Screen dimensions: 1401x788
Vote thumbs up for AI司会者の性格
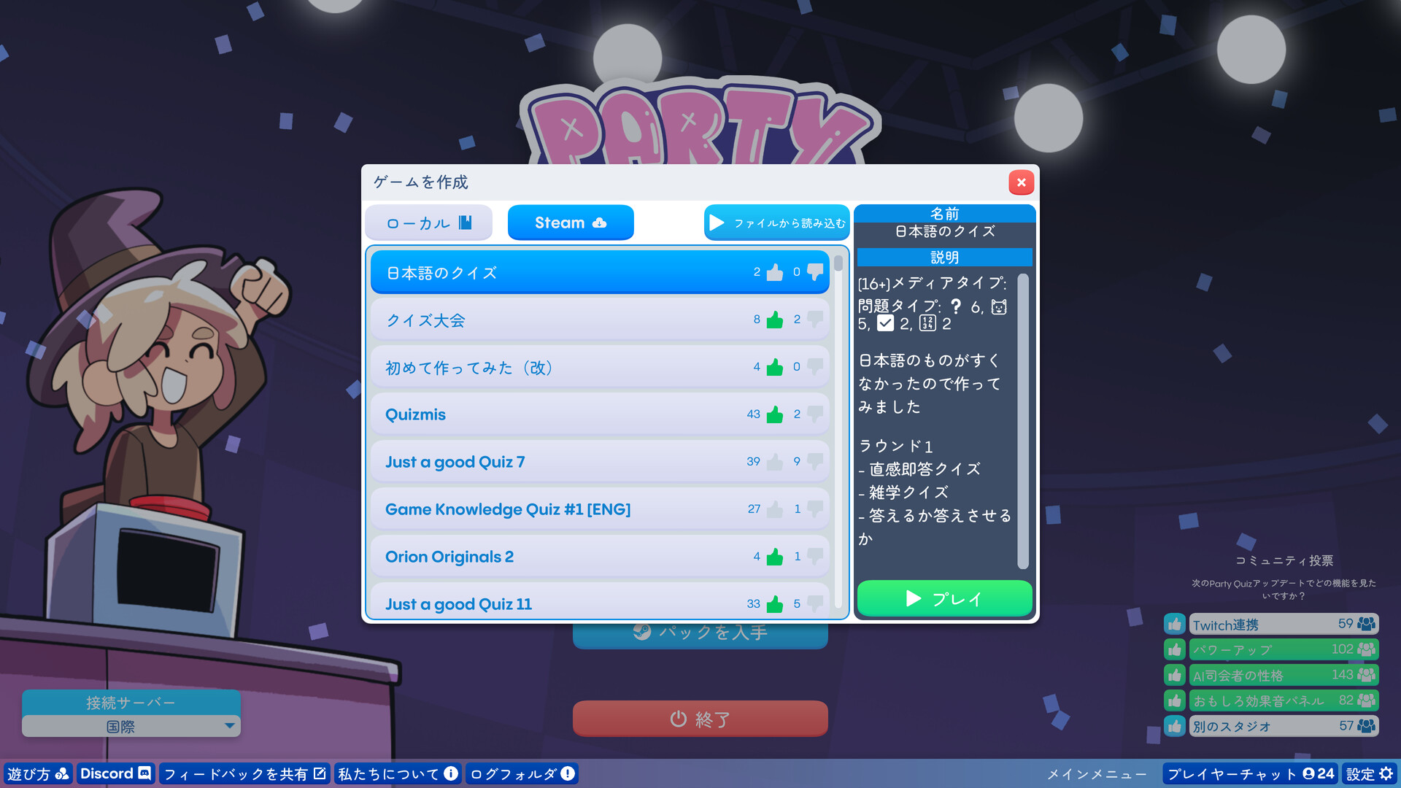(1175, 676)
